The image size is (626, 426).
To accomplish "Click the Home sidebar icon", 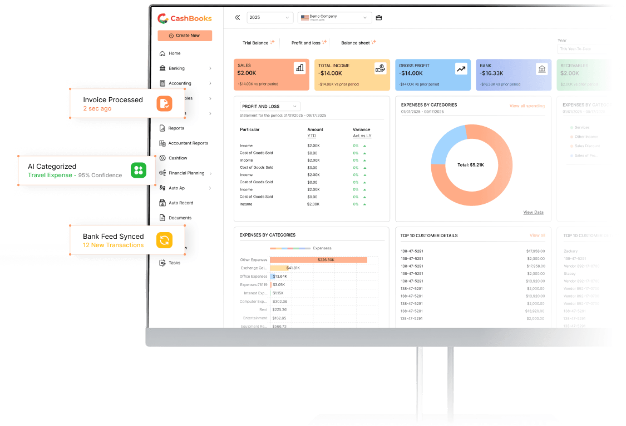I will (162, 53).
